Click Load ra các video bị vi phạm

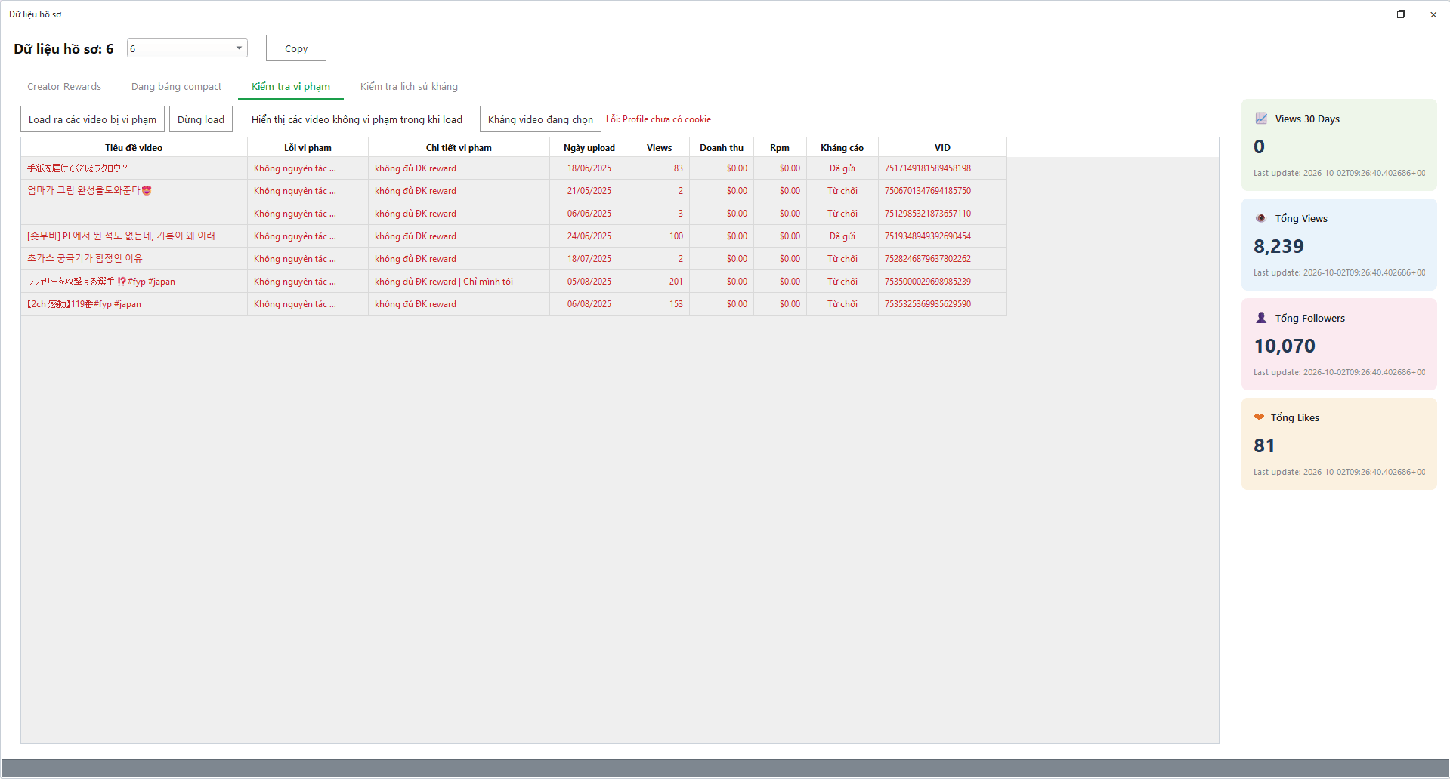[x=92, y=119]
